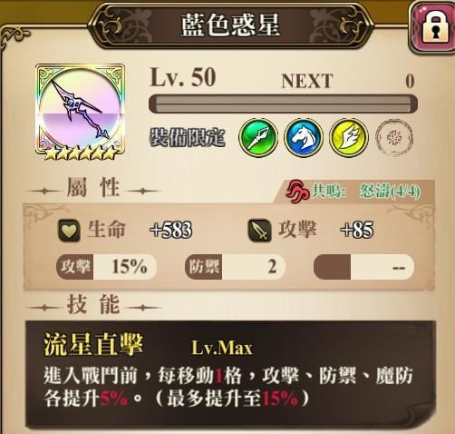Select the empty third stat pill
Viewport: 455px width, 434px height.
(364, 267)
